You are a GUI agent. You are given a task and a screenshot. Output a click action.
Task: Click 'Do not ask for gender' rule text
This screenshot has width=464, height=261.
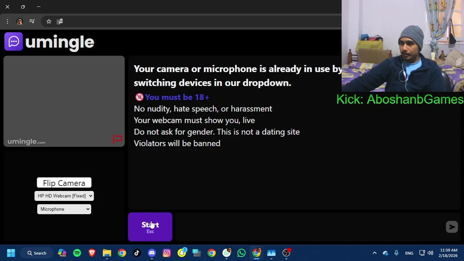[x=217, y=132]
